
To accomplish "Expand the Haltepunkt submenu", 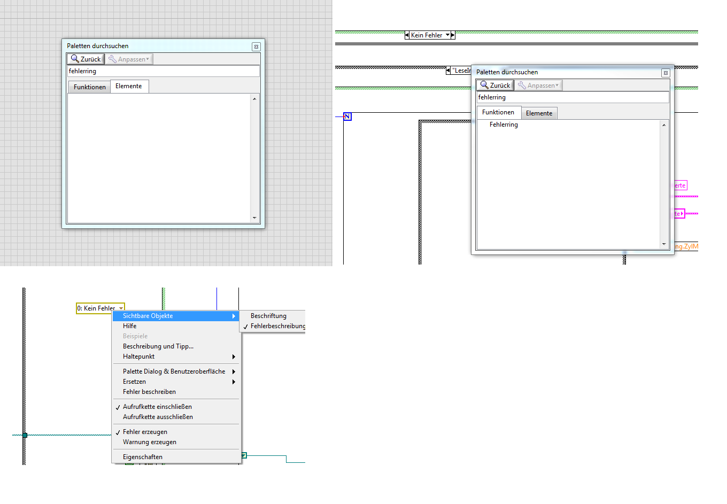I will tap(176, 356).
